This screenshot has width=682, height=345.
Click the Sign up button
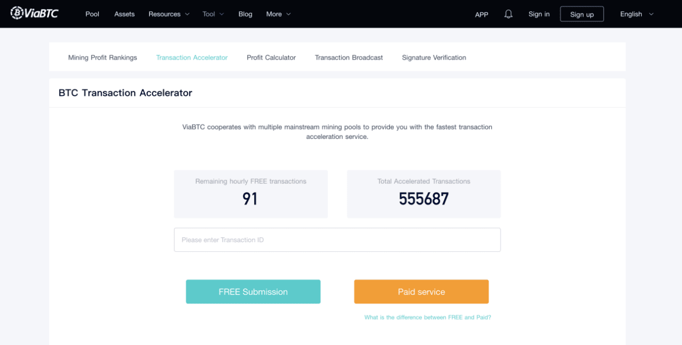tap(582, 14)
